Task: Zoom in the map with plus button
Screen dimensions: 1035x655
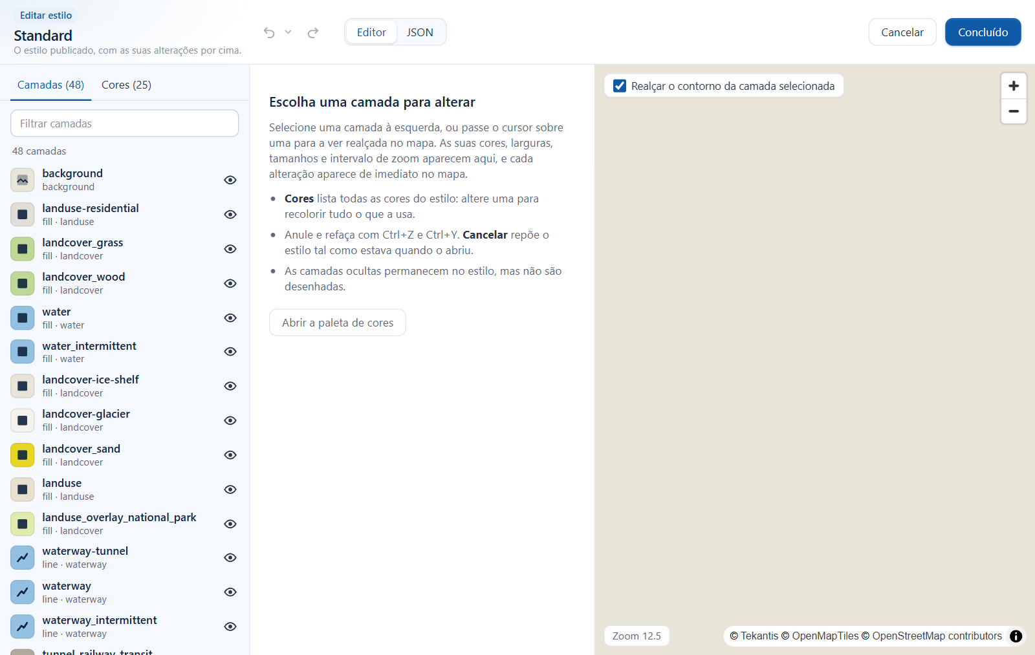Action: 1014,86
